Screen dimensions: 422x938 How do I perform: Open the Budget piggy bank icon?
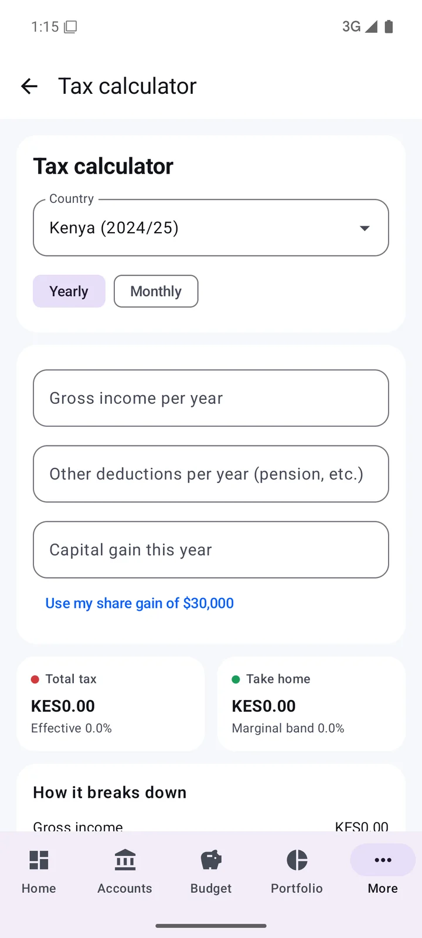pyautogui.click(x=211, y=860)
